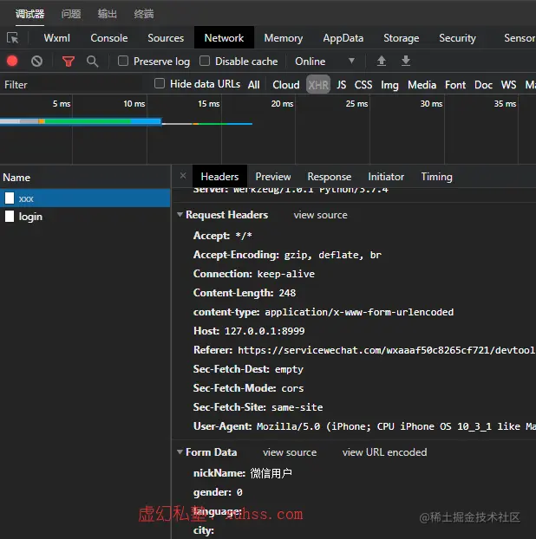
Task: Export HAR file with download arrow
Action: click(406, 61)
